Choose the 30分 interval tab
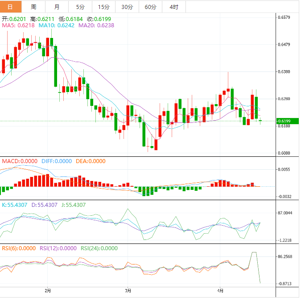 click(x=127, y=7)
